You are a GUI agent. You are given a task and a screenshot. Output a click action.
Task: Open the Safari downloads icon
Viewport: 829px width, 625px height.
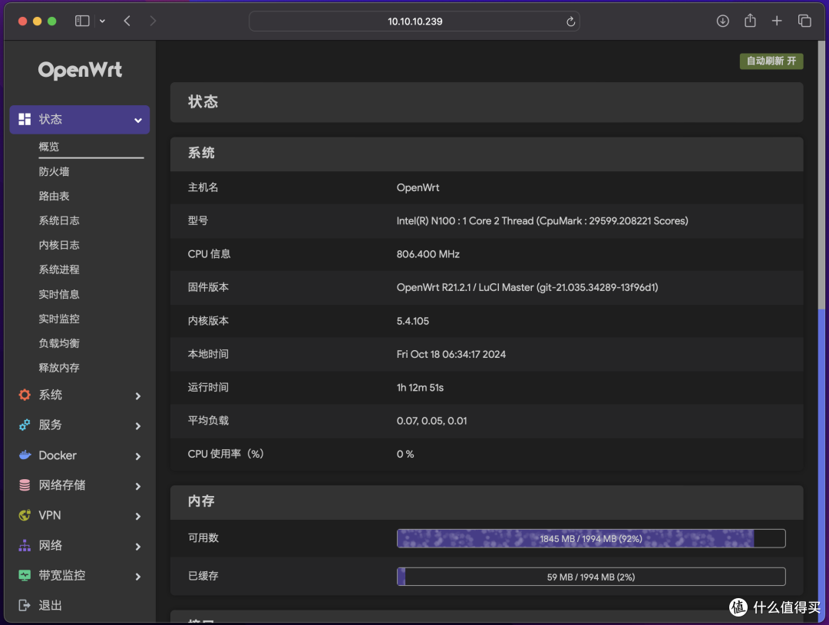(x=723, y=21)
